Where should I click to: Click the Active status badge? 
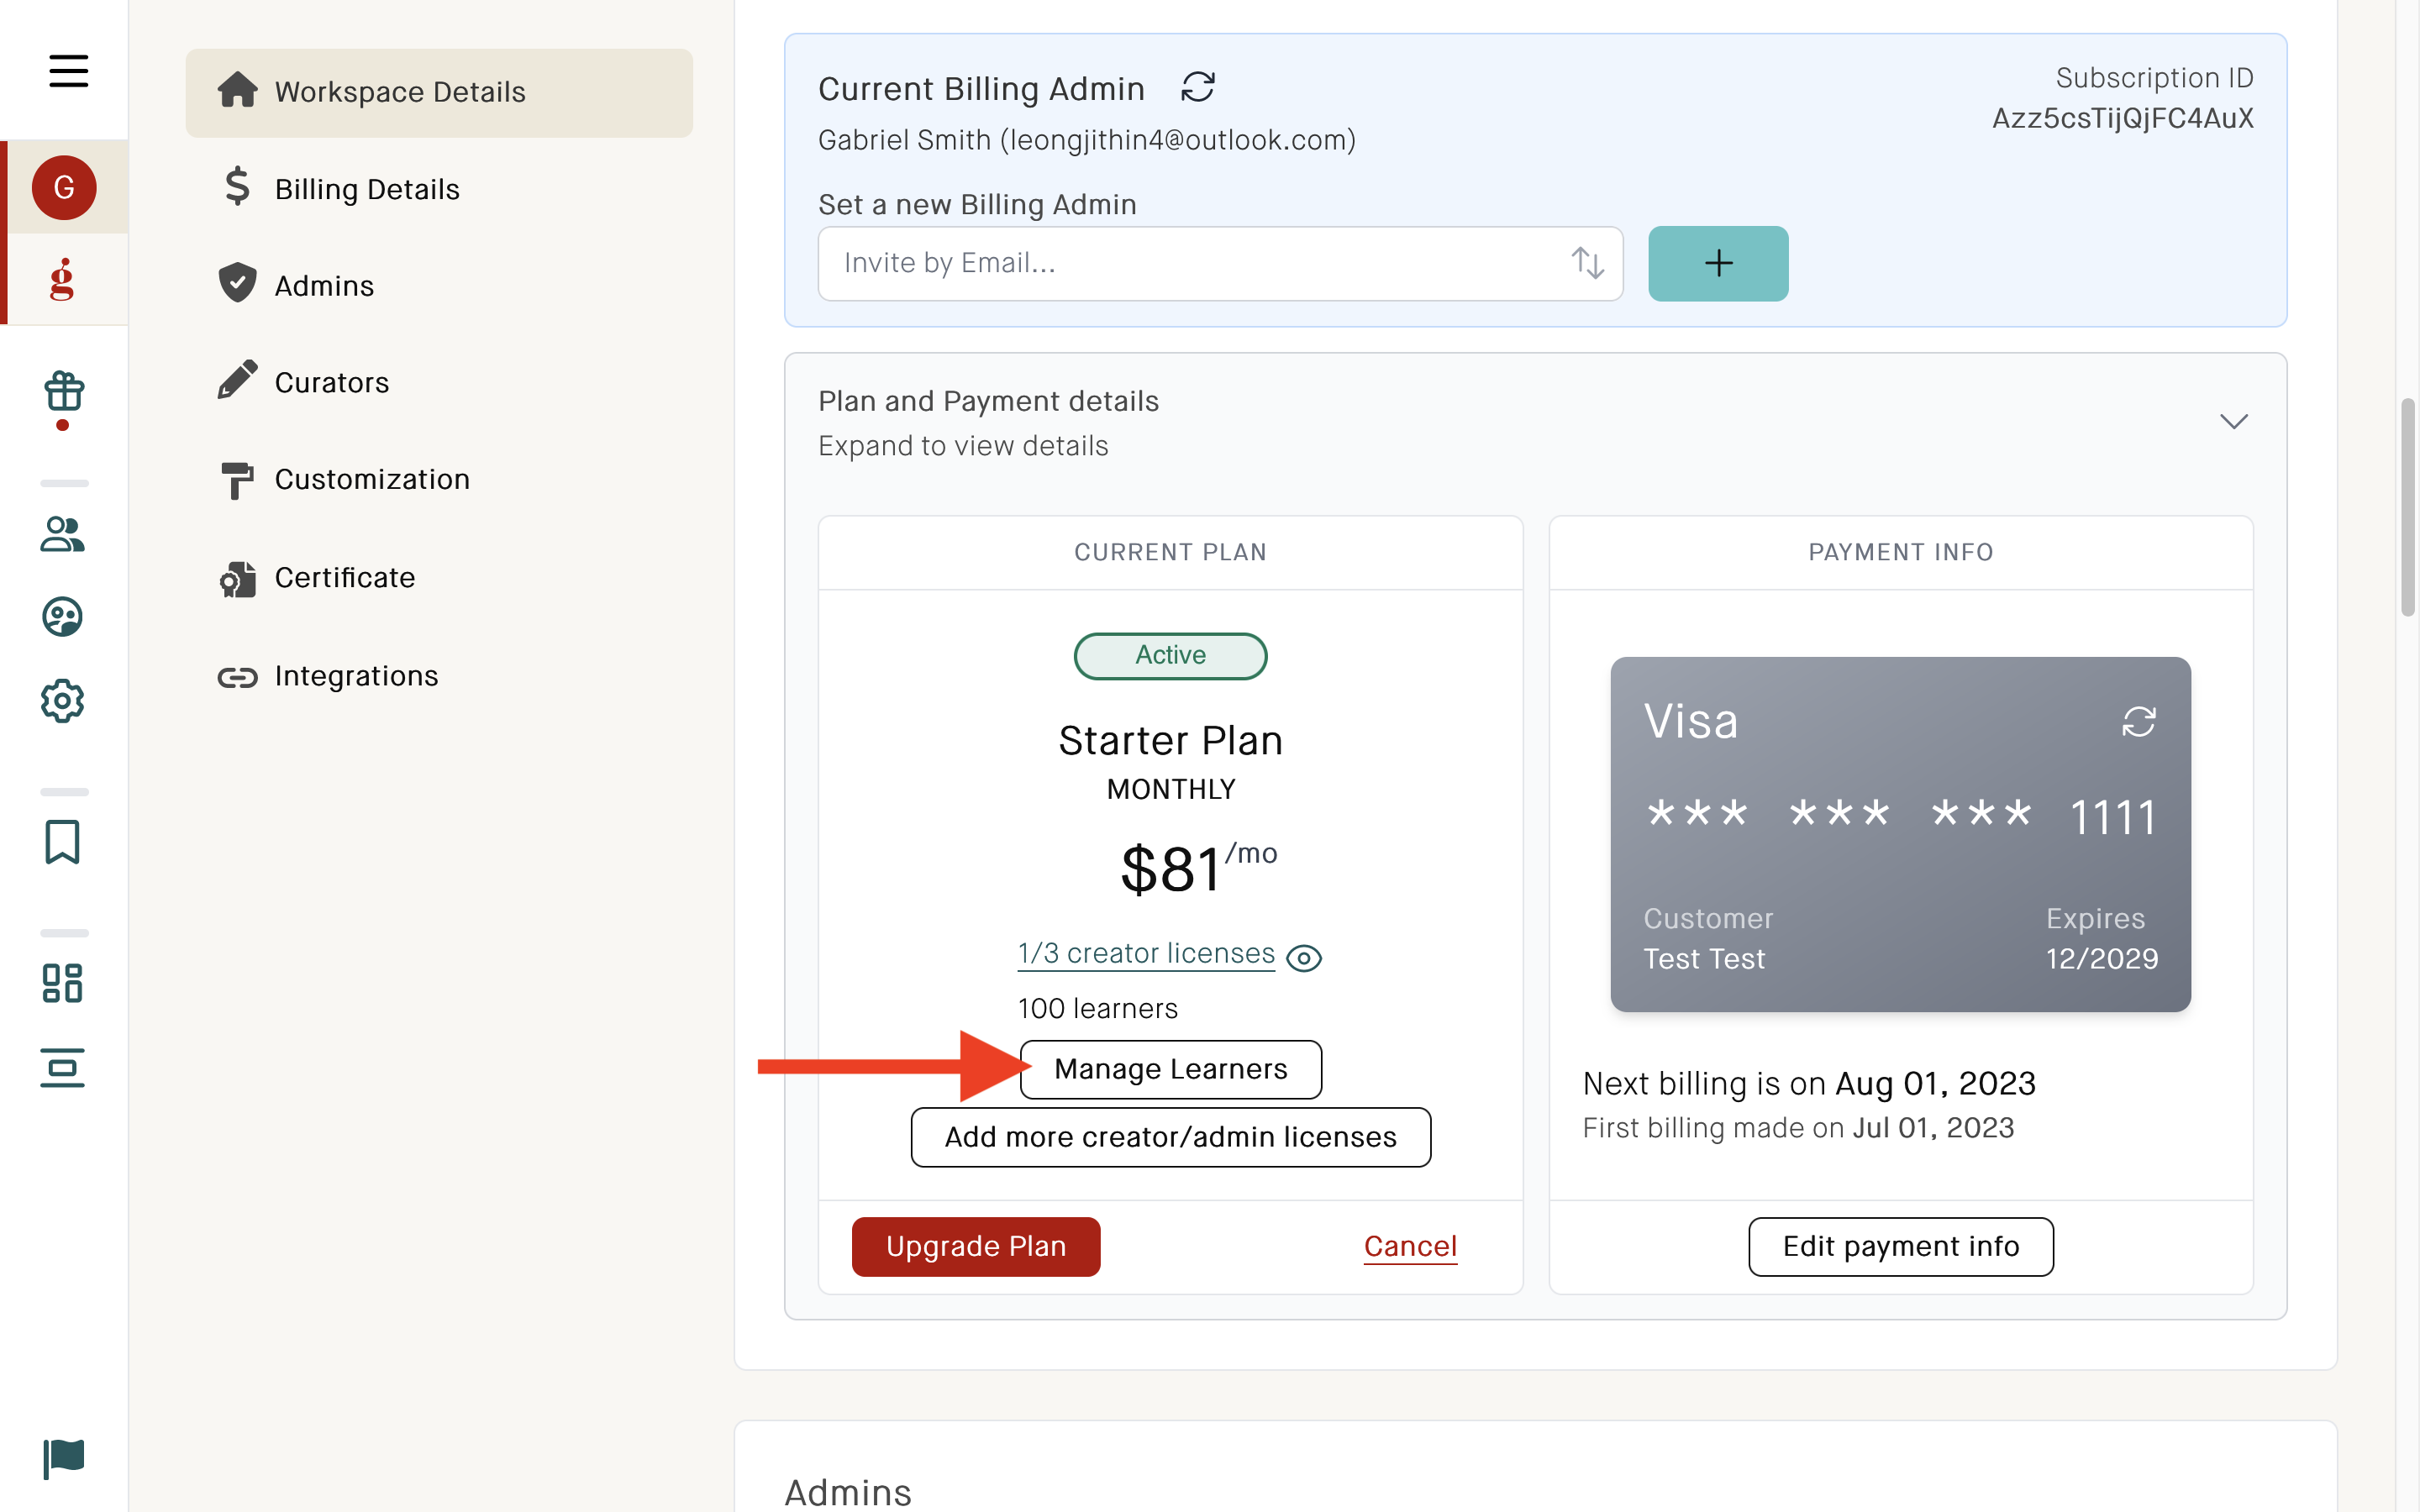[1170, 655]
